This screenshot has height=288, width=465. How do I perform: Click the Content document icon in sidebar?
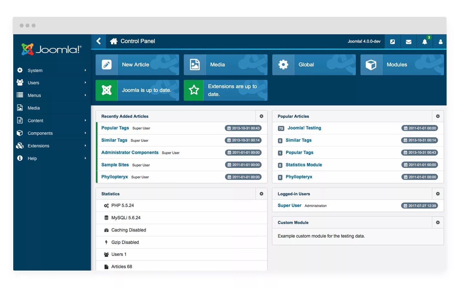tap(20, 120)
